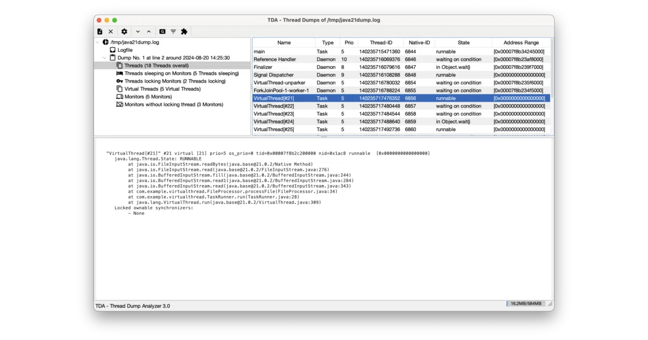Click the green macOS zoom window button
This screenshot has width=648, height=340.
[x=114, y=20]
